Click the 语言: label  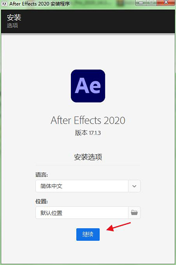tap(42, 175)
